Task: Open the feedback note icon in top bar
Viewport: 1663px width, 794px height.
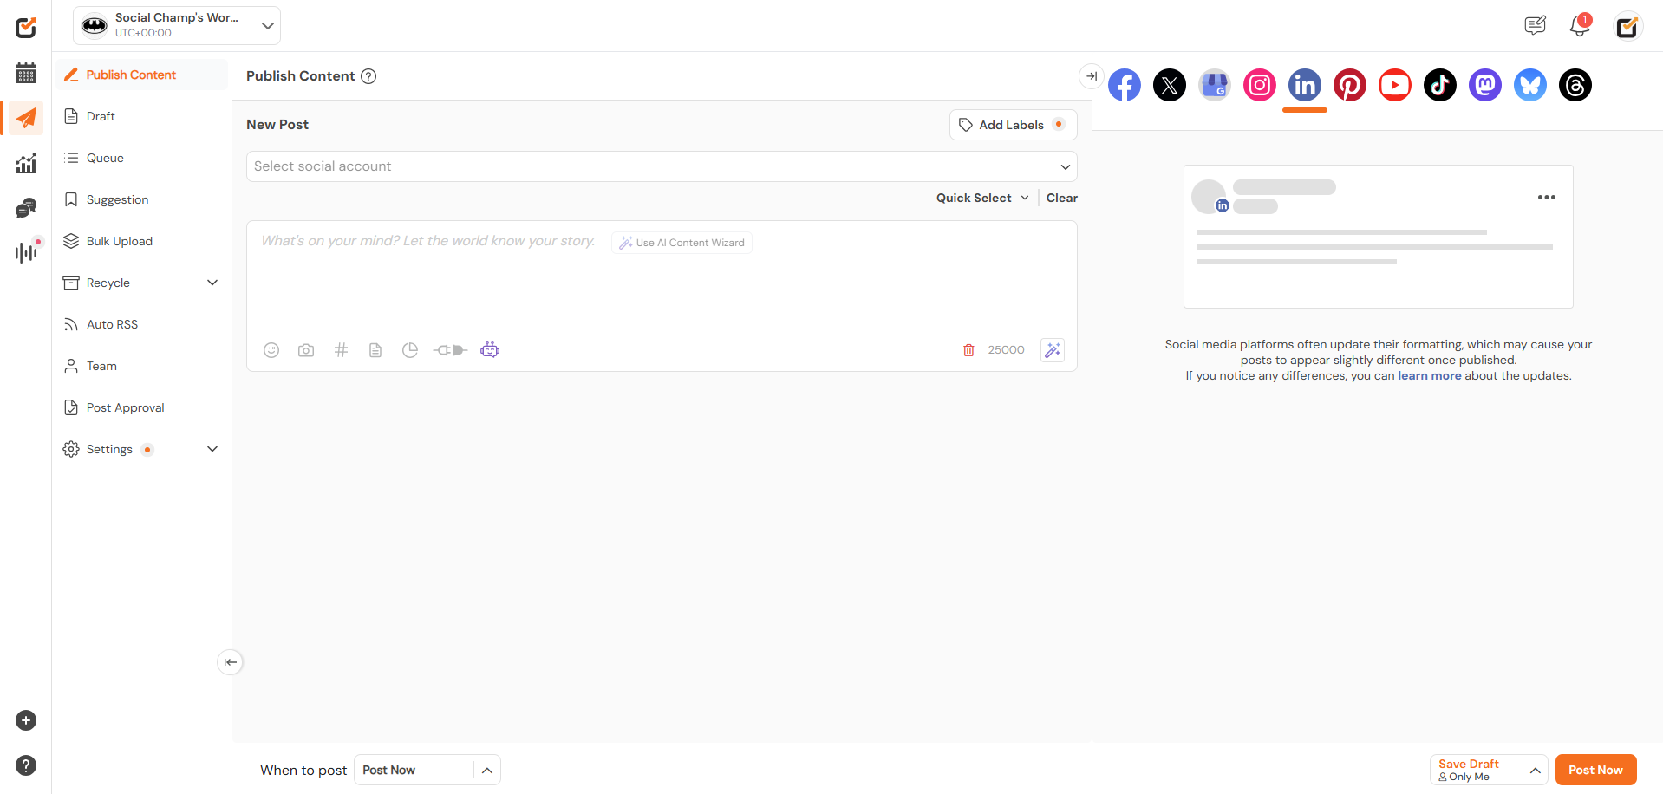Action: pyautogui.click(x=1535, y=26)
